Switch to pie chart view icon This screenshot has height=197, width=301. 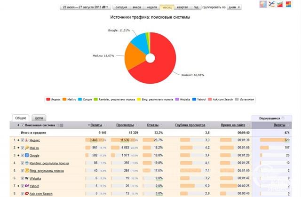pos(263,4)
